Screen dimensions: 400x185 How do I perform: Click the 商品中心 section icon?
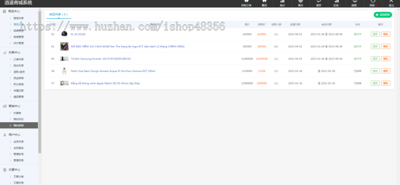click(4, 11)
